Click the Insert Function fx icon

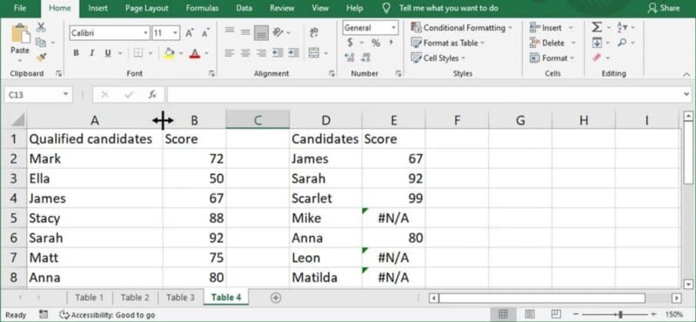152,95
